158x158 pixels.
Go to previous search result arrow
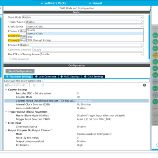click(34, 85)
